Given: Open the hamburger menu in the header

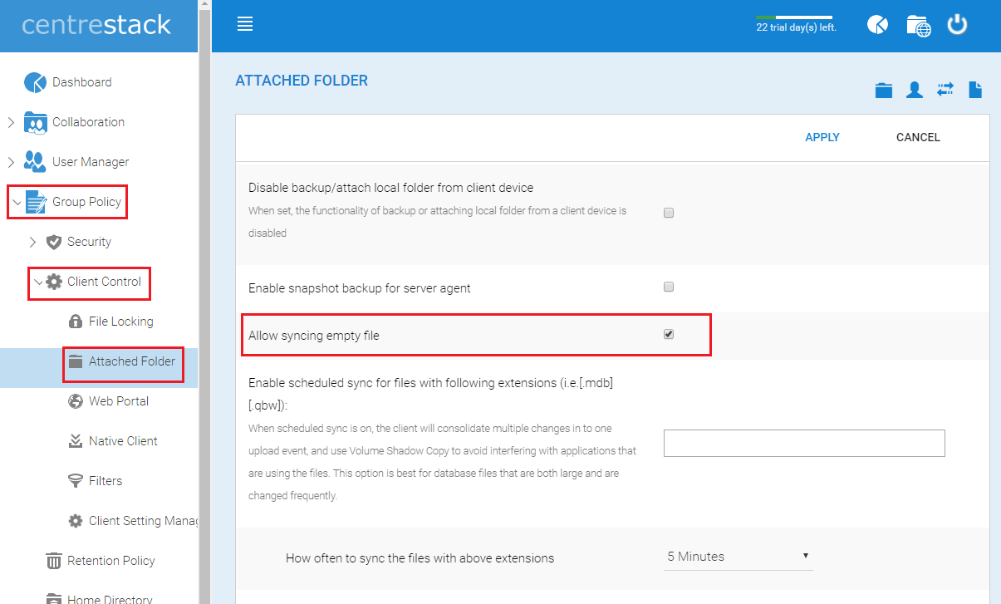Looking at the screenshot, I should 245,24.
